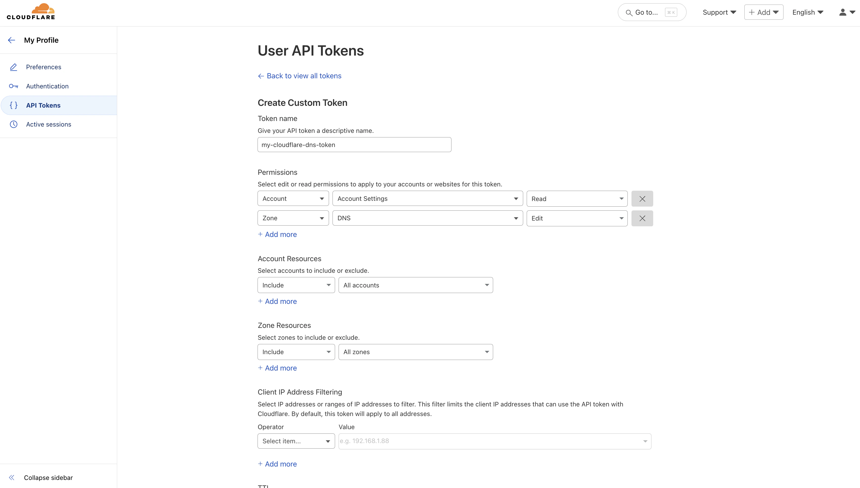Open the IP filter Operator dropdown
Image resolution: width=860 pixels, height=488 pixels.
pos(296,441)
